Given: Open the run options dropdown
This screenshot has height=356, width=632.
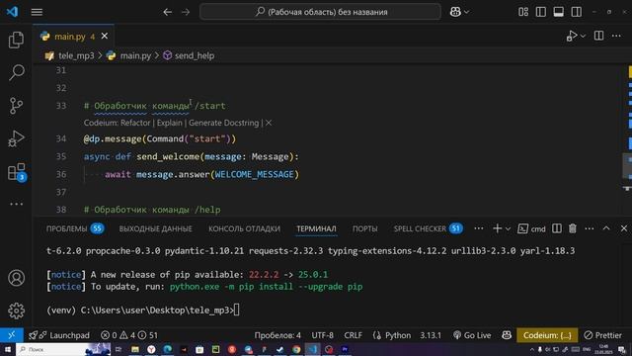Looking at the screenshot, I should point(583,36).
